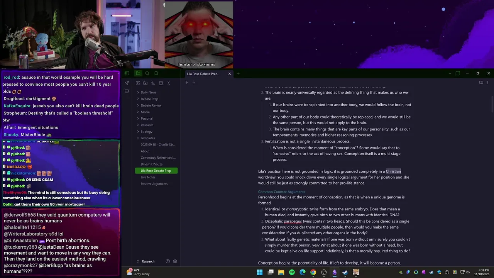The image size is (494, 278).
Task: Create a new folder
Action: 145,83
